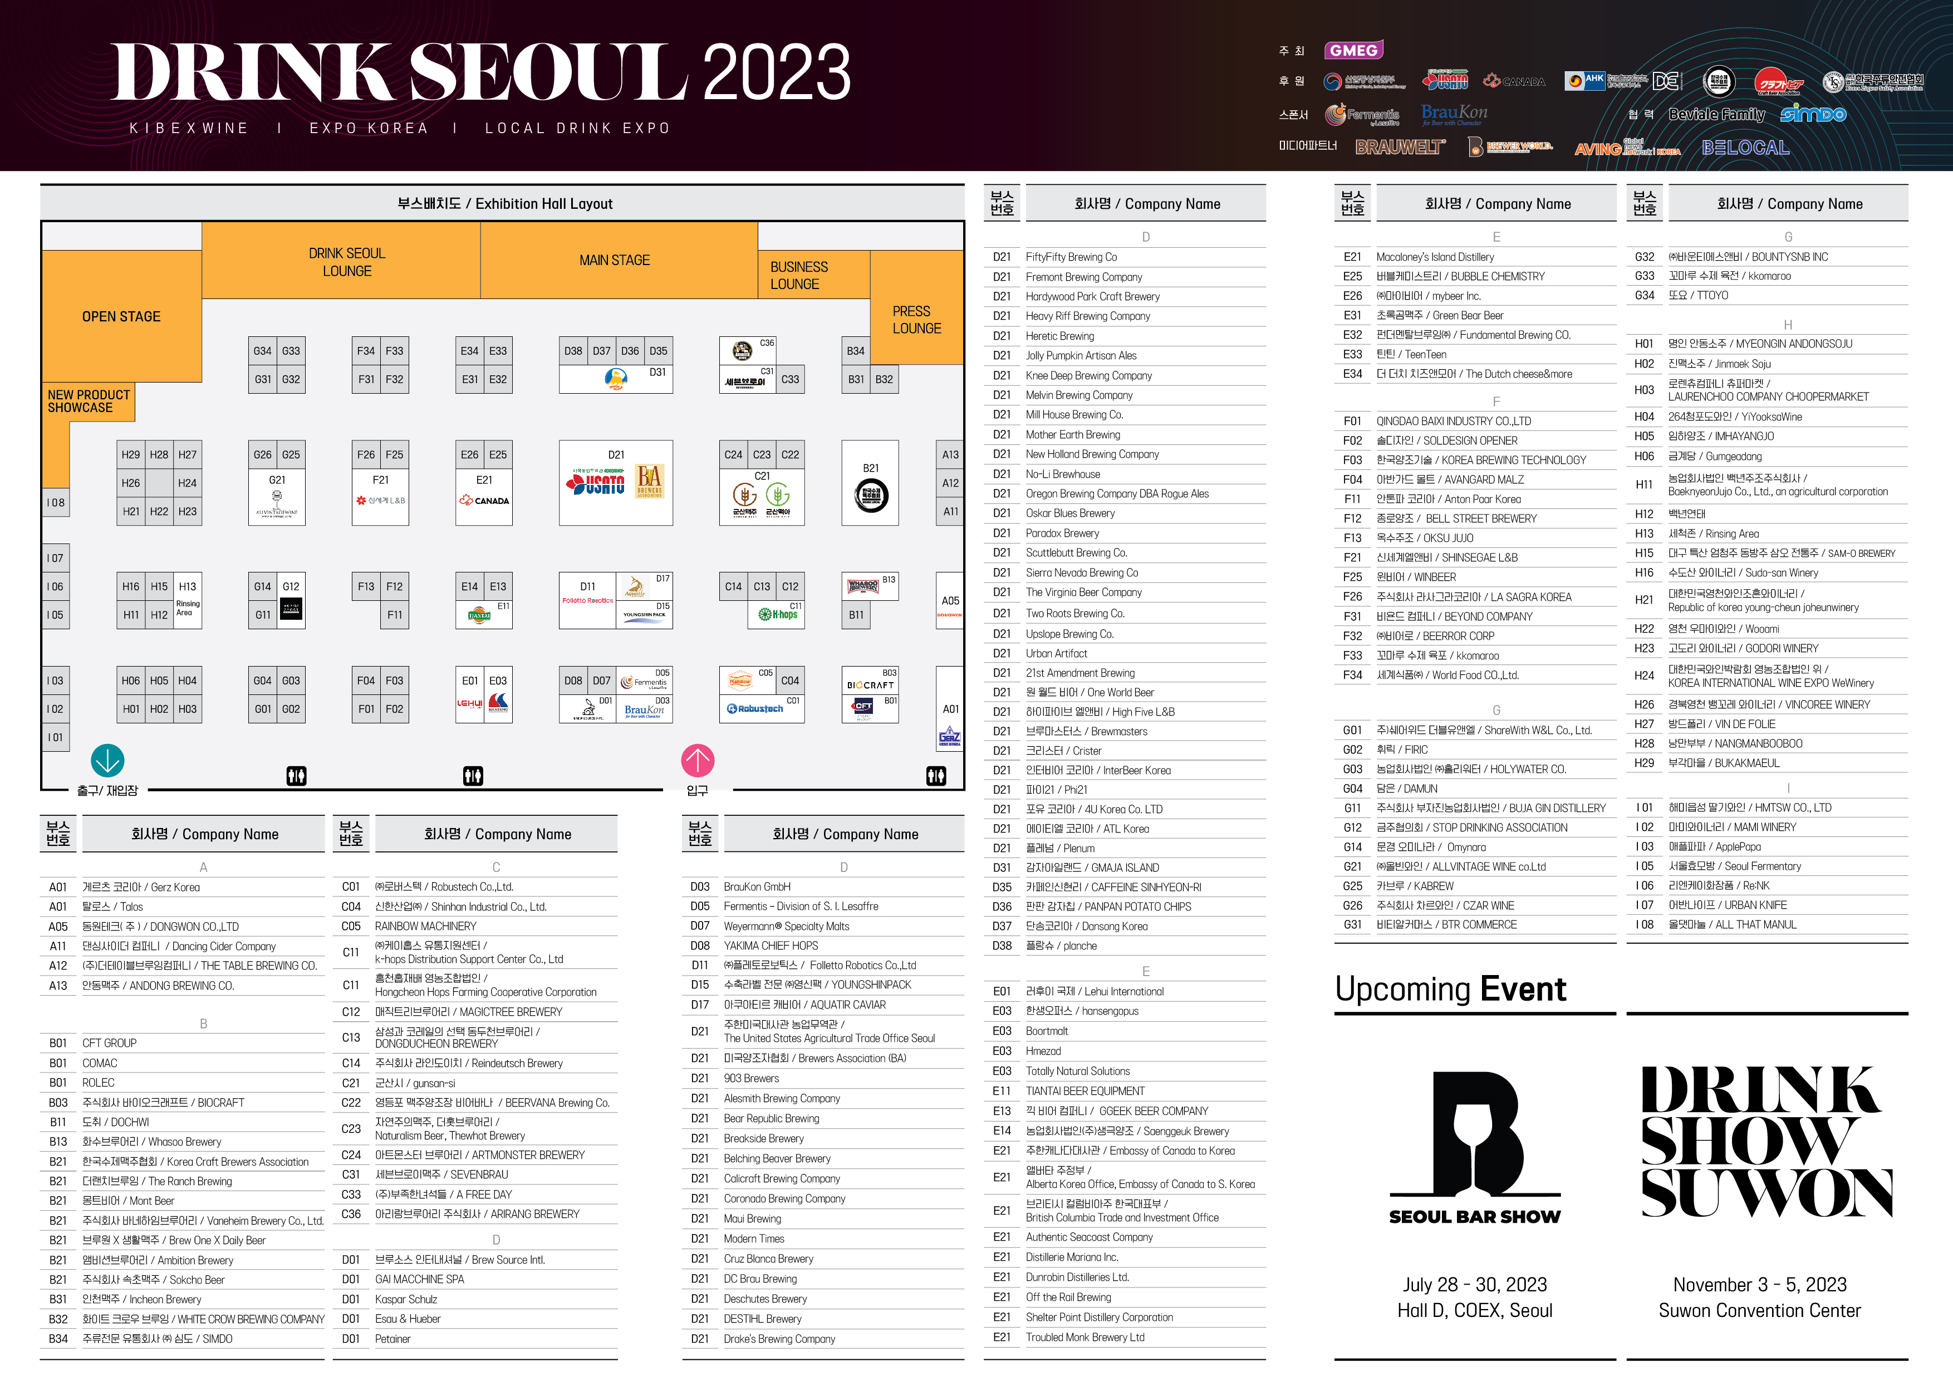Select booth G34 on the map
Image resolution: width=1953 pixels, height=1381 pixels.
[x=262, y=351]
